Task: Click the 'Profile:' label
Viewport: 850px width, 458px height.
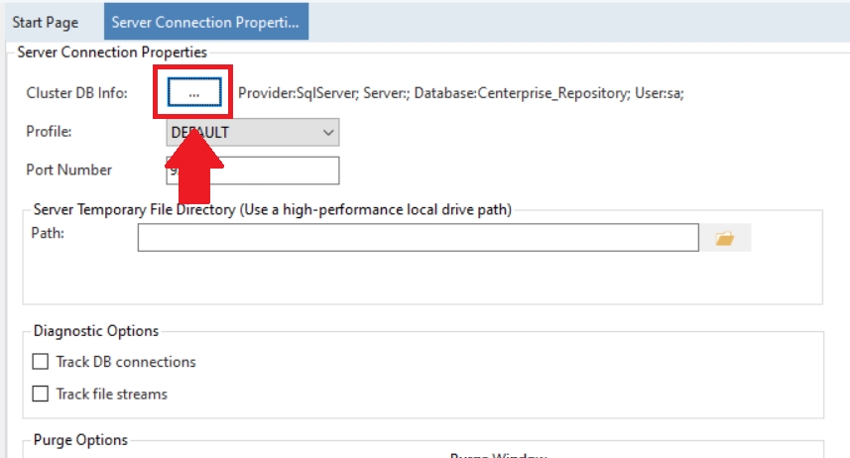Action: (x=49, y=131)
